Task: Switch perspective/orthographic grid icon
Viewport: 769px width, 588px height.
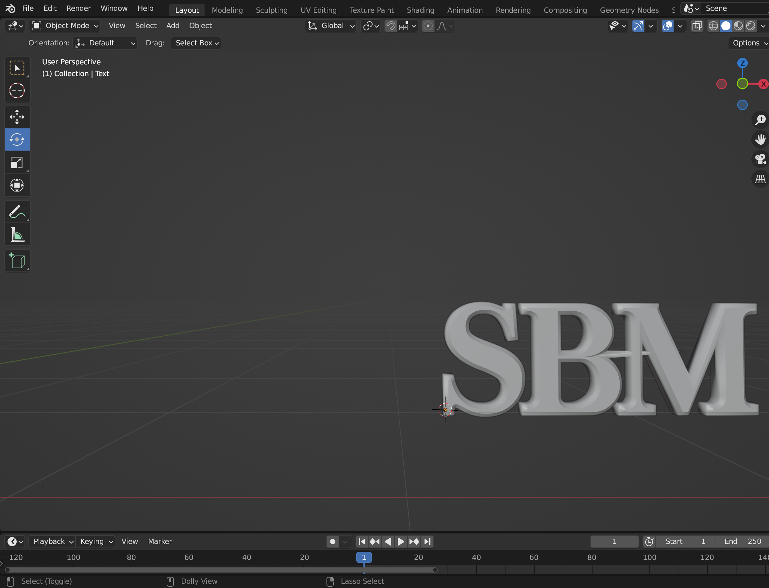Action: tap(760, 180)
